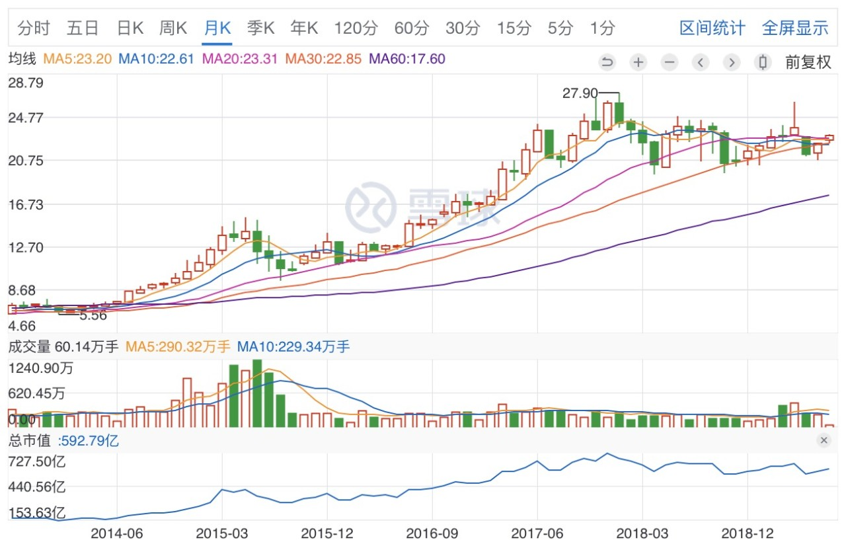Image resolution: width=846 pixels, height=546 pixels.
Task: Click the MA60 purple moving average label
Action: [407, 59]
